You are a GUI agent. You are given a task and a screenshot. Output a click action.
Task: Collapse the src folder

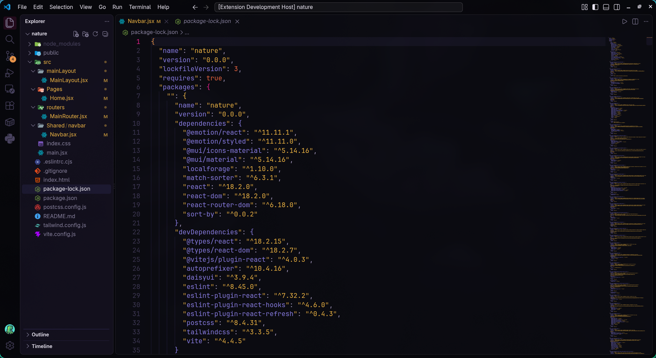click(30, 62)
